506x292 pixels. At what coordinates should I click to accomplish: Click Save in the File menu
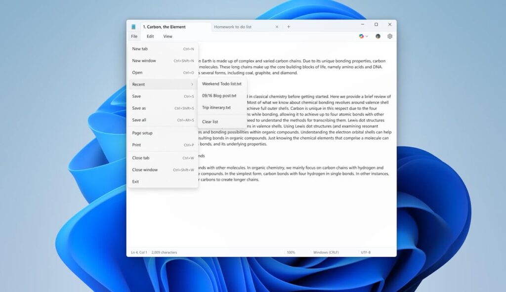[x=163, y=96]
